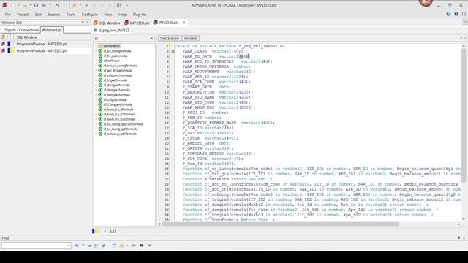
Task: Clear the code contents filter box with X
Action: [x=151, y=39]
